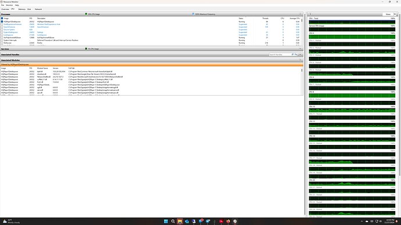The image size is (401, 225).
Task: Click the search magnifier icon in Handles
Action: [292, 55]
